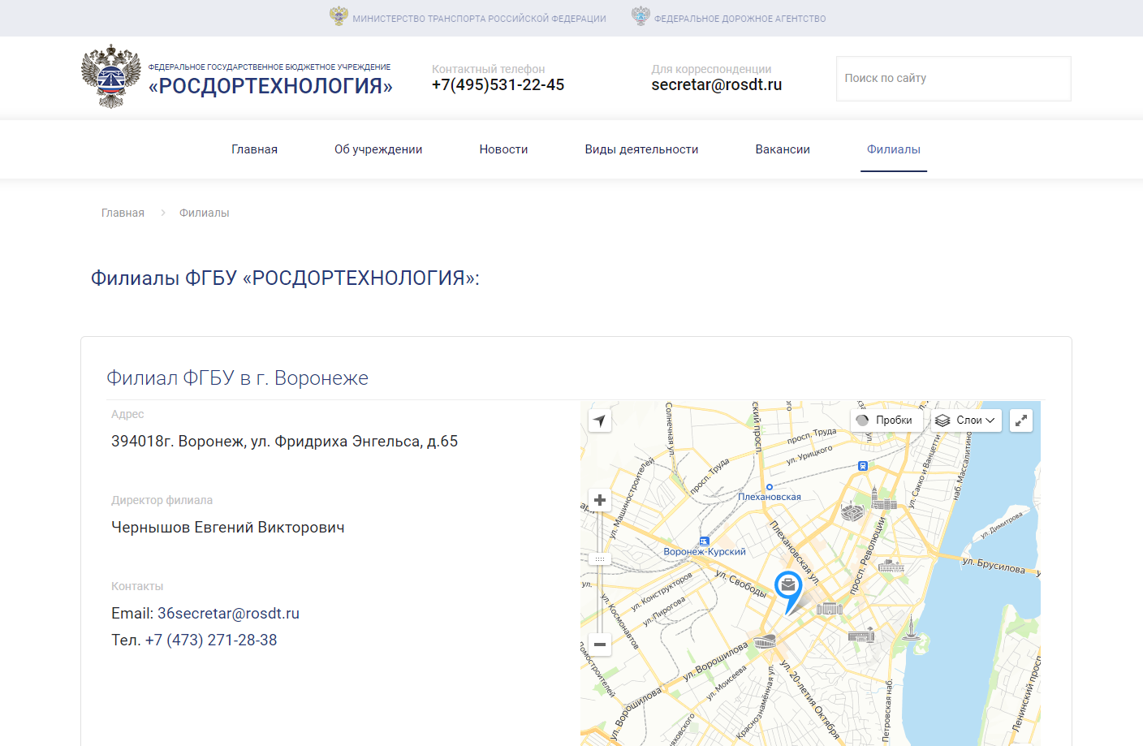Click the Министерство транспорта coat of arms icon
The width and height of the screenshot is (1143, 746).
tap(339, 15)
